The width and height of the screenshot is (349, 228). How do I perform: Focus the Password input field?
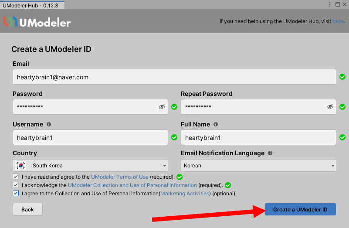[x=90, y=107]
